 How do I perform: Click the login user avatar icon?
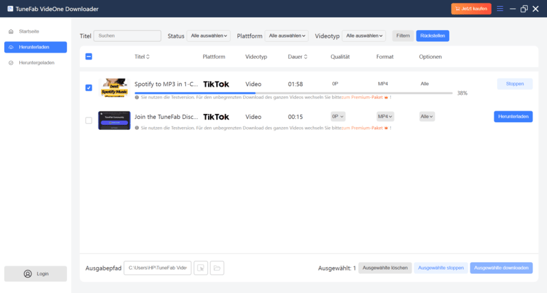click(27, 274)
